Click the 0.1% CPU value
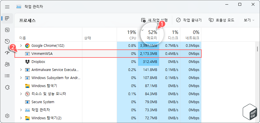 click(x=132, y=94)
